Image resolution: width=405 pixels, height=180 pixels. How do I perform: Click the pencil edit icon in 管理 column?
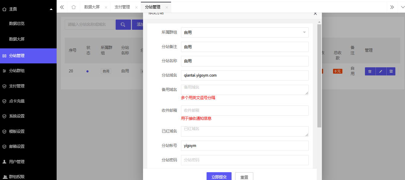pos(380,71)
